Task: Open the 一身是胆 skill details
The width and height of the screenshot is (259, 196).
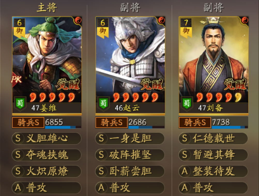Action: point(130,138)
